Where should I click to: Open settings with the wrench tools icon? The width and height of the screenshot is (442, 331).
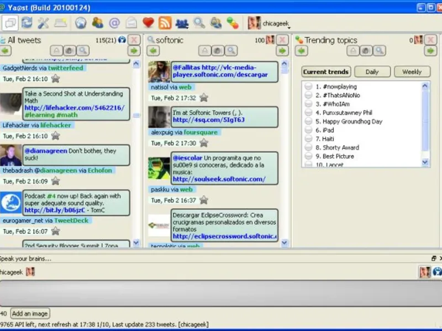[44, 23]
